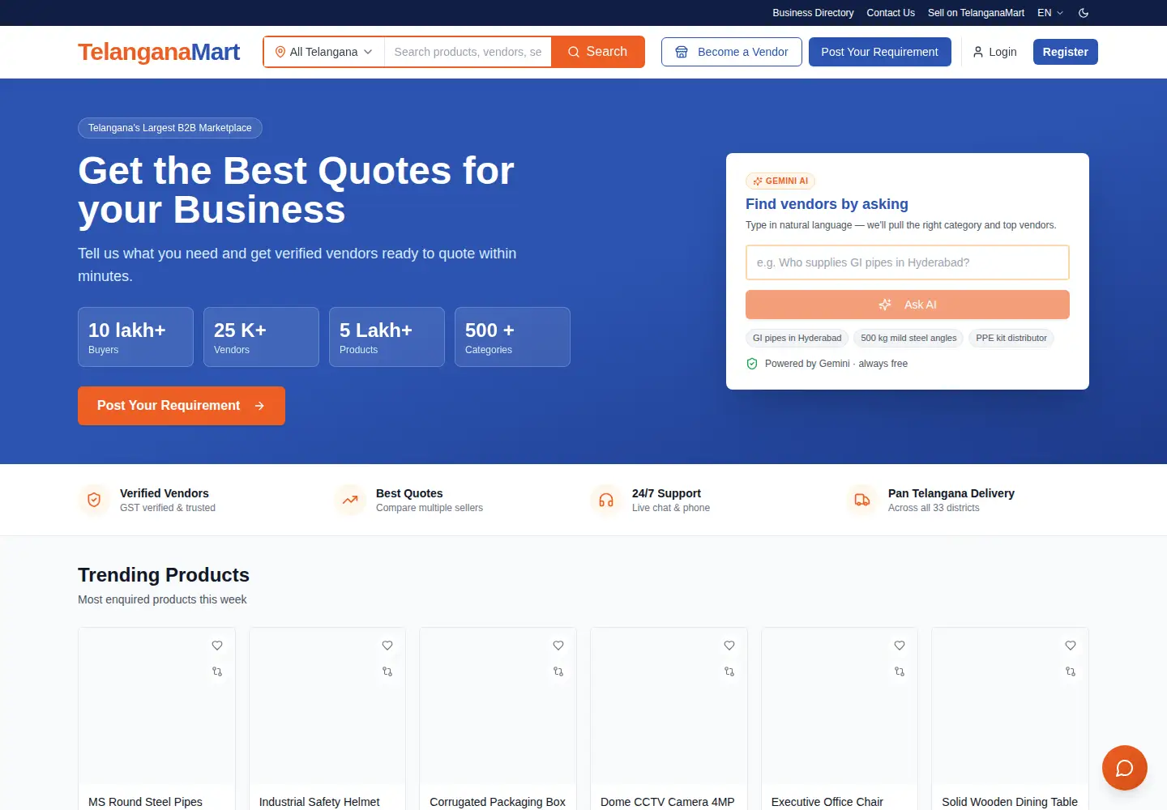Select 500 kg mild steel angles chip

point(908,338)
